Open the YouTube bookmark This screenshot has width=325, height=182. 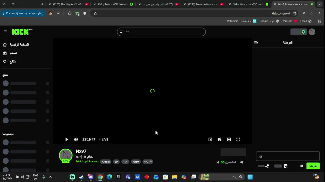click(x=290, y=21)
